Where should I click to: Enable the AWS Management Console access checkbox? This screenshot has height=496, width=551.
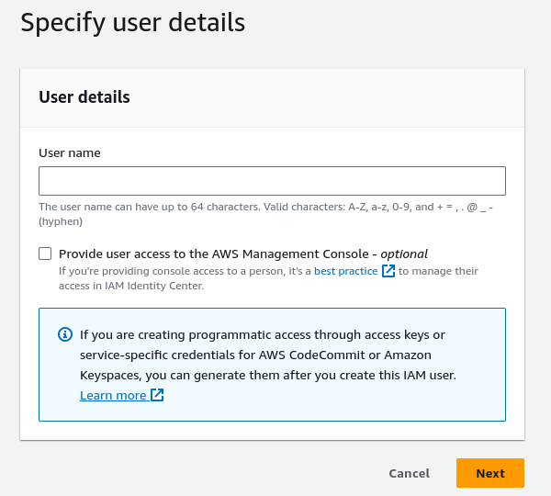45,254
